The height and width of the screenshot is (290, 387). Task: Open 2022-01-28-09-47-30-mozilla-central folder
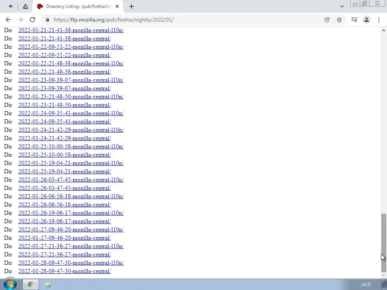[x=65, y=271]
